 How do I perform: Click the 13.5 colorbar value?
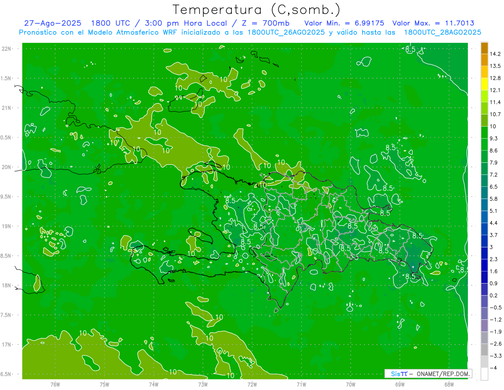pos(495,66)
